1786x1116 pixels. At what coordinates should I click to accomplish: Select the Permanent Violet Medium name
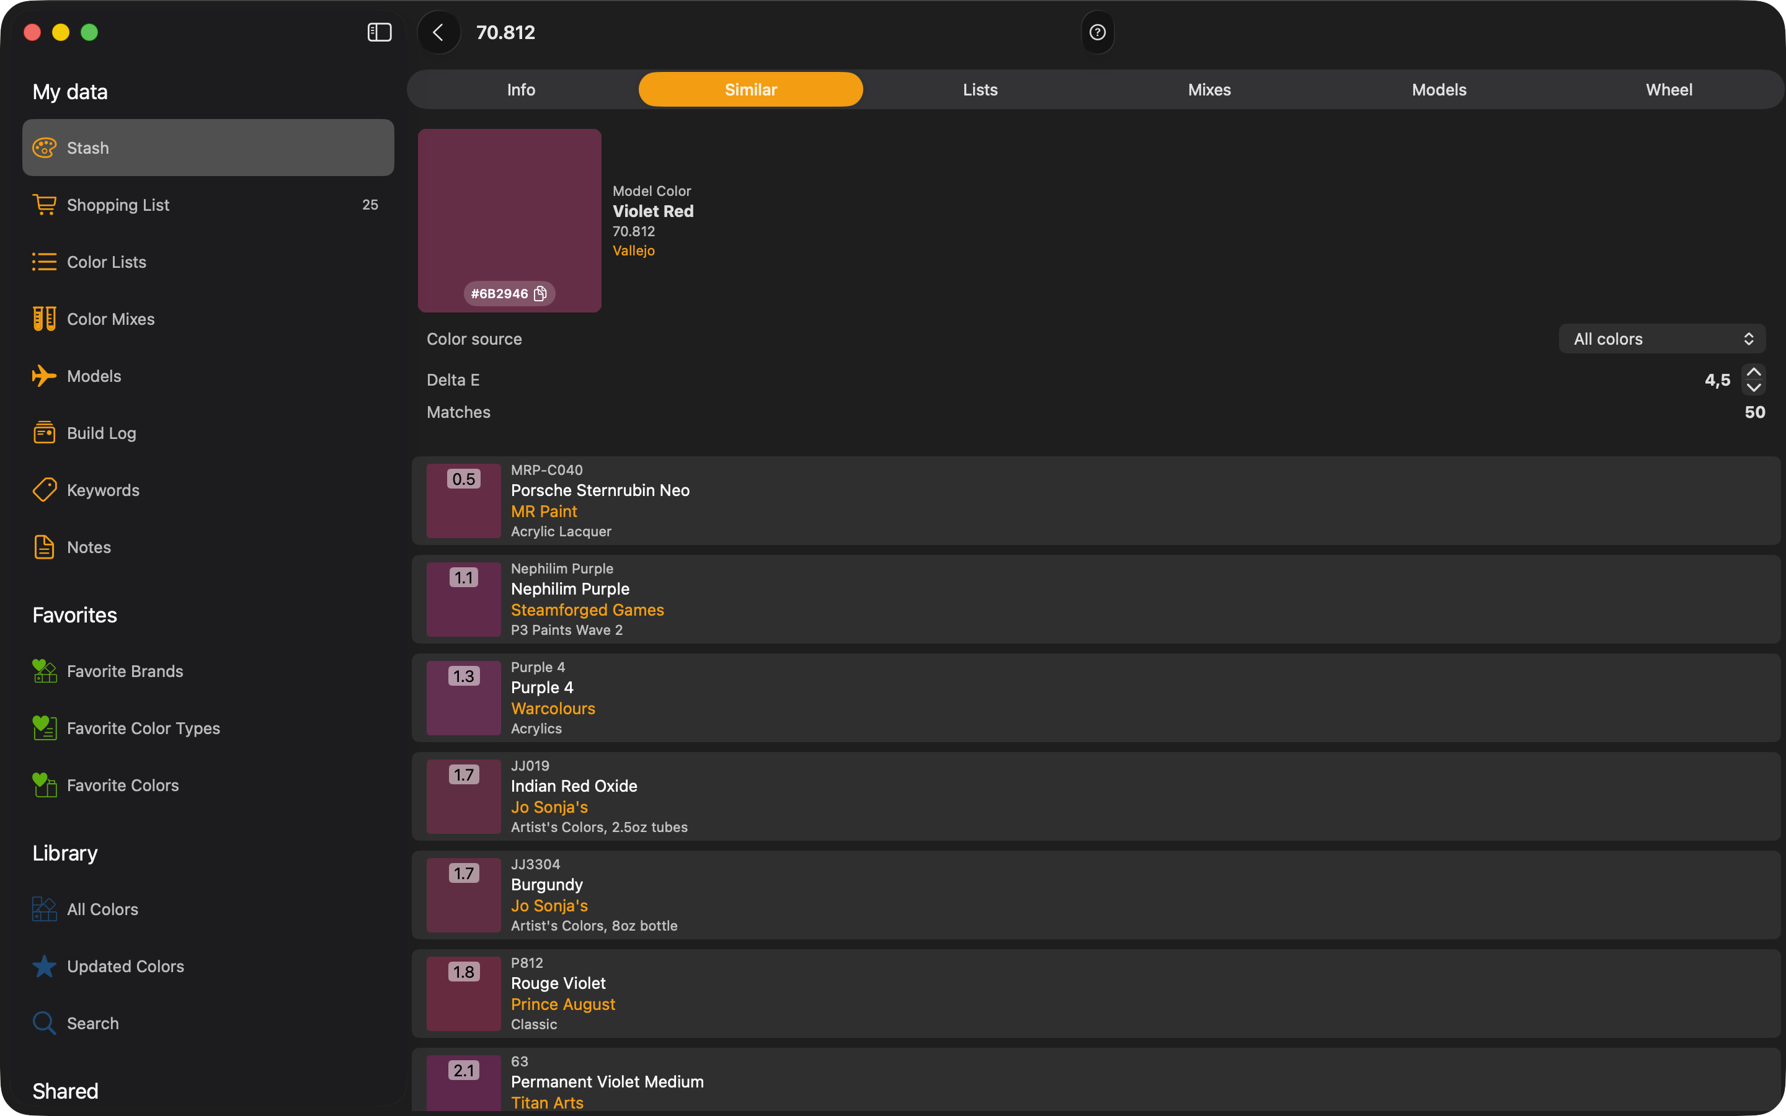click(x=607, y=1081)
